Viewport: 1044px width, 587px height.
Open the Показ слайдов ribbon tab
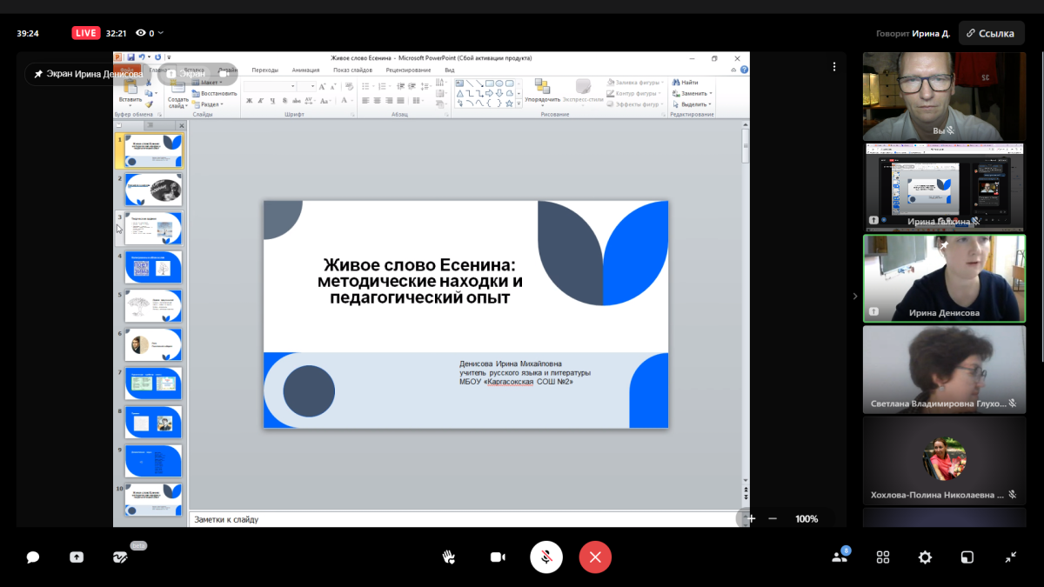click(x=352, y=70)
